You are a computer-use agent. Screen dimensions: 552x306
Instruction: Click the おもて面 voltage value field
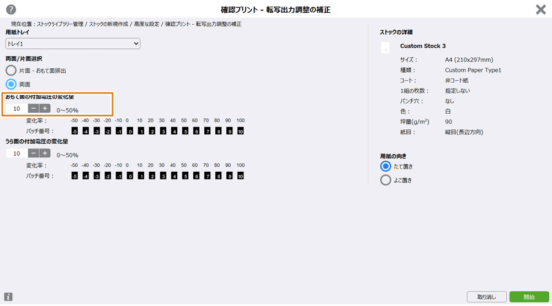click(17, 108)
